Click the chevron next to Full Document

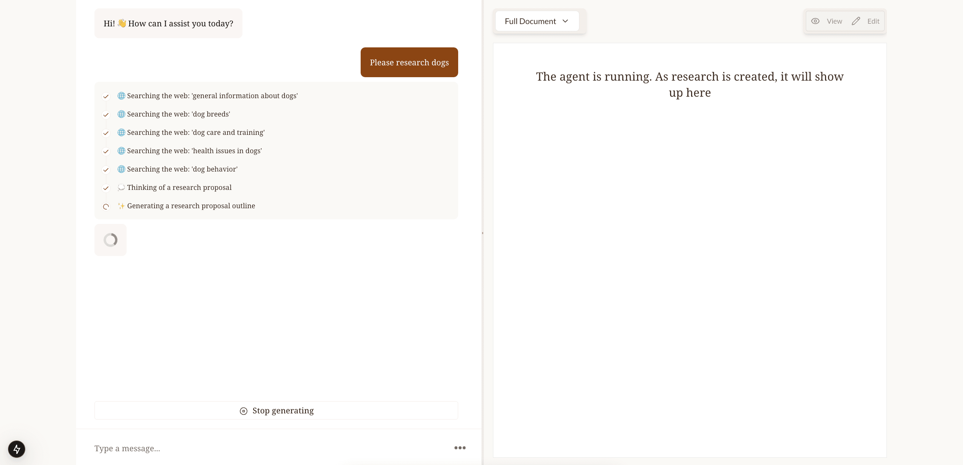pos(565,21)
